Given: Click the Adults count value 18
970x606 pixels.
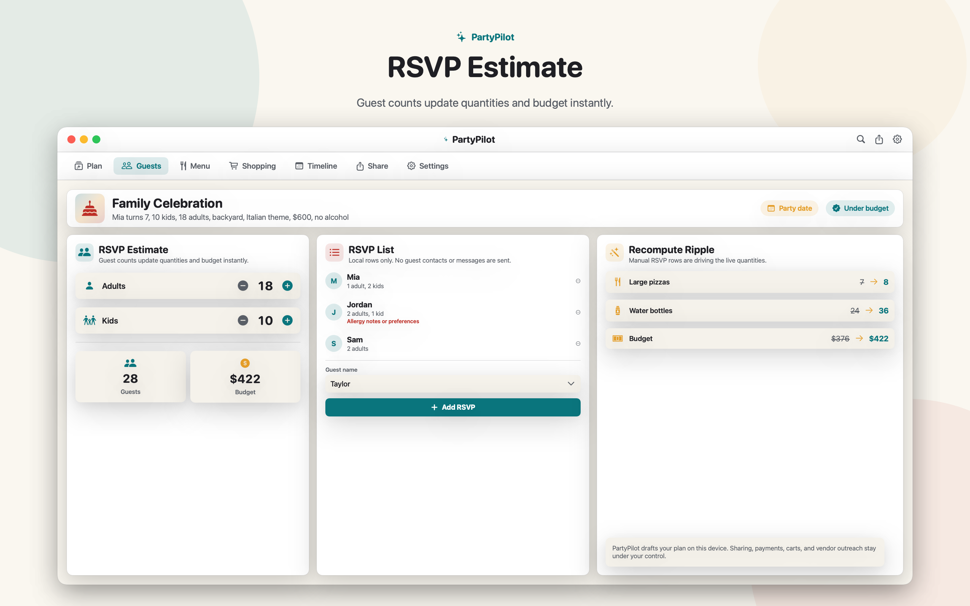Looking at the screenshot, I should pyautogui.click(x=265, y=286).
